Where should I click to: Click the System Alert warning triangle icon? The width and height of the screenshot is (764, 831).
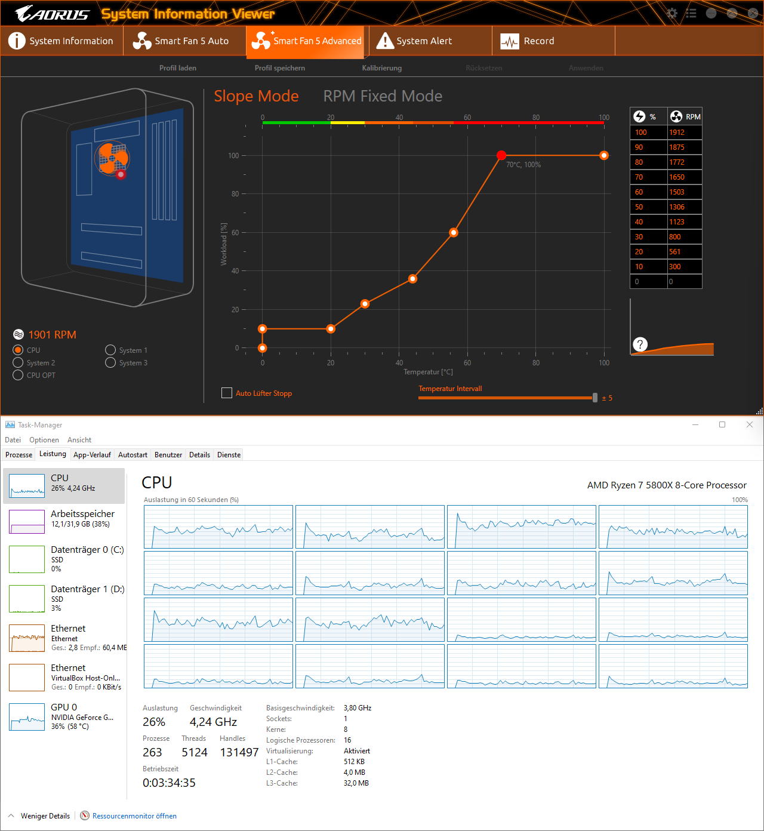point(385,41)
